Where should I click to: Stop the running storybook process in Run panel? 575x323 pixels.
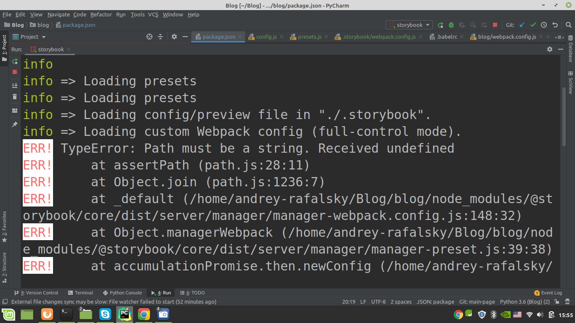15,72
